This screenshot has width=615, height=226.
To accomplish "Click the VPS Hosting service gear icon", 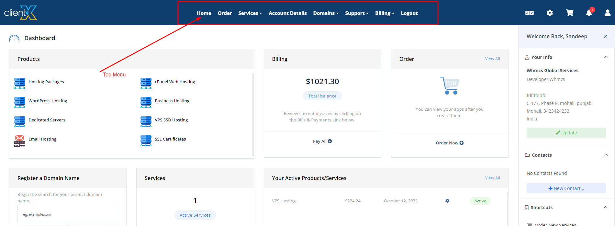I will 447,201.
